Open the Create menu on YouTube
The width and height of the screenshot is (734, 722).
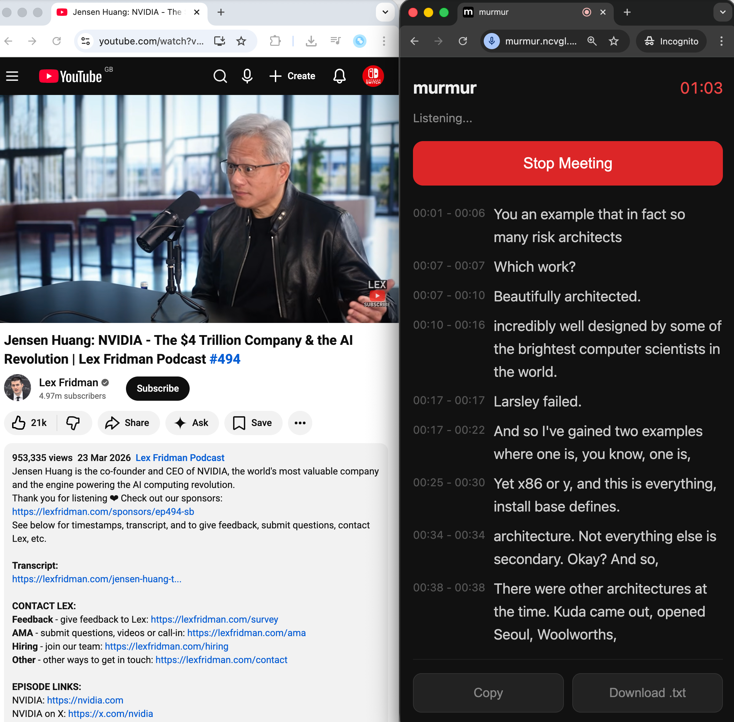292,76
